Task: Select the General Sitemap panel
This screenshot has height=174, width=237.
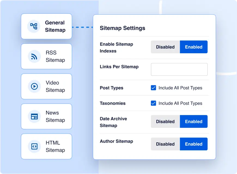Action: click(46, 26)
